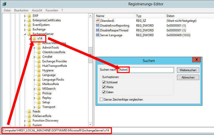Click the MailboxRole folder icon
This screenshot has width=214, height=135.
click(x=39, y=84)
